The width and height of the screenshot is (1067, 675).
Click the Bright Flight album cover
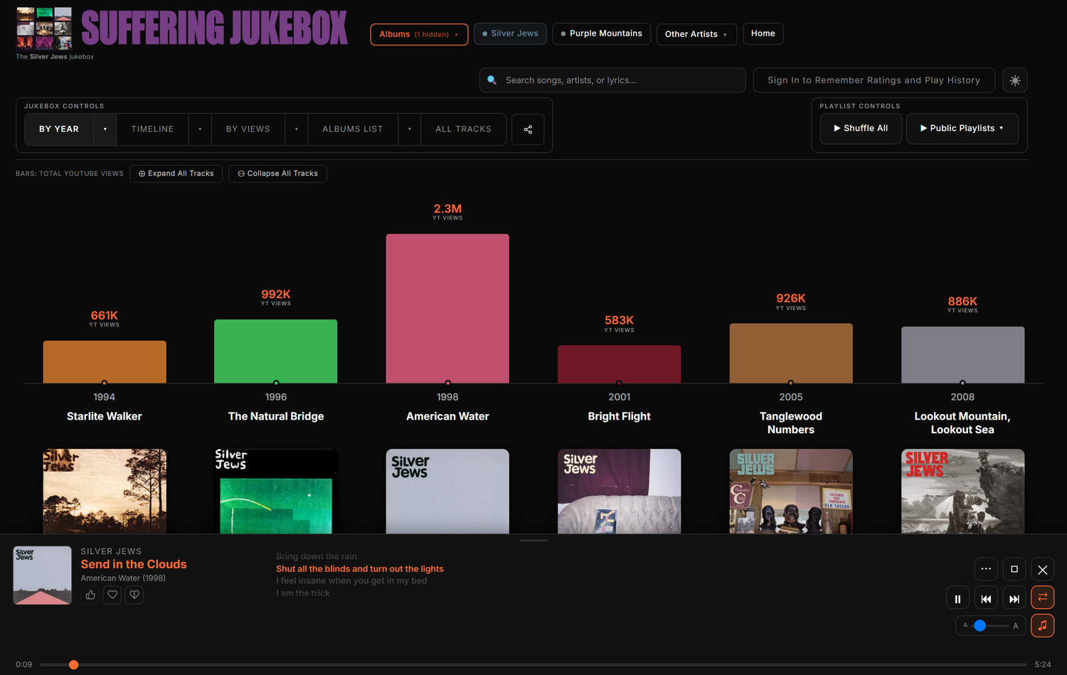[620, 491]
